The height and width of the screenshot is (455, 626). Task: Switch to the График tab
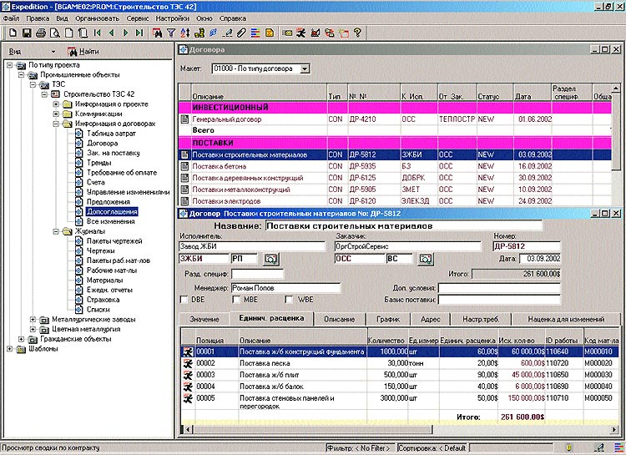click(386, 319)
